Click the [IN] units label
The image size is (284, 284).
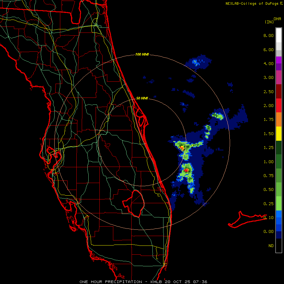[x=269, y=22]
